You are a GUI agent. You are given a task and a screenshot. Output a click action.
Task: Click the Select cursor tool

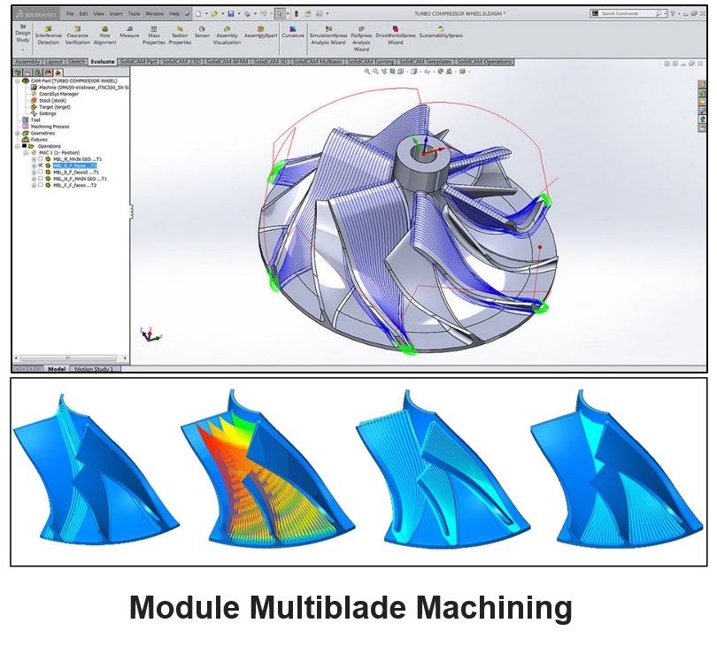click(x=280, y=13)
